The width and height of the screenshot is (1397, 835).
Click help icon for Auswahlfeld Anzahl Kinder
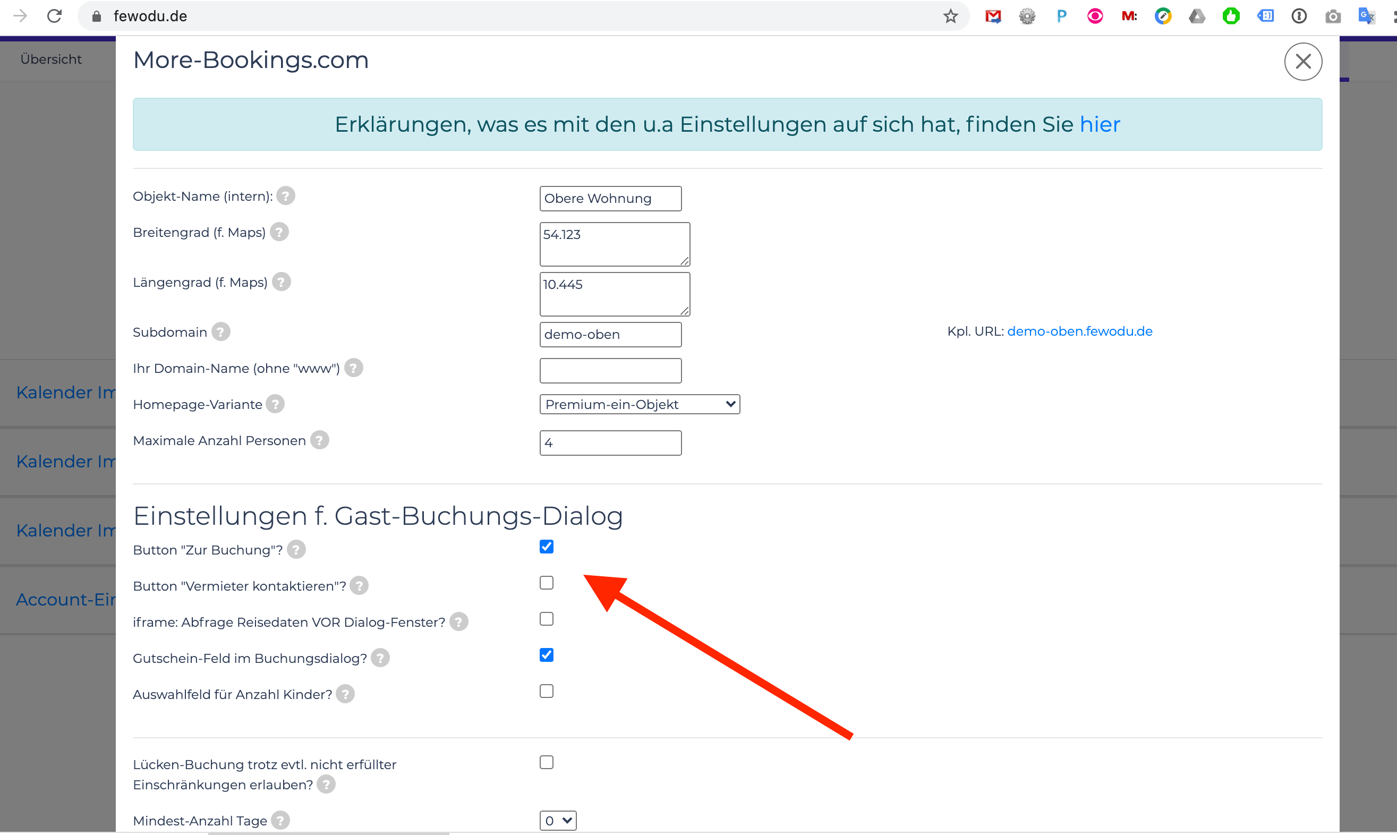click(x=345, y=694)
